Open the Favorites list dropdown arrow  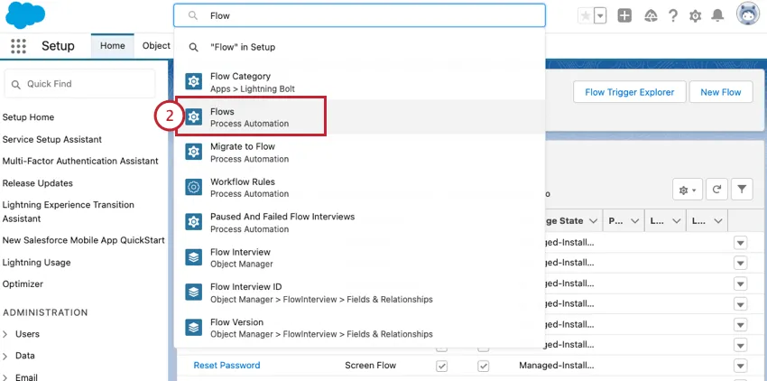600,16
